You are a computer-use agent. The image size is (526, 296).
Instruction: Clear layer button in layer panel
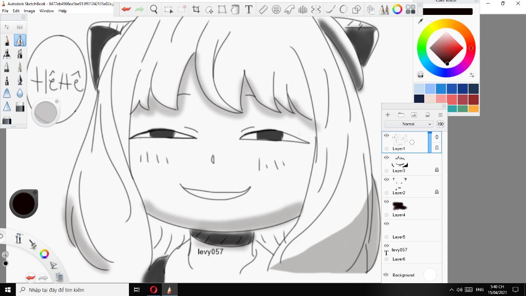(427, 115)
